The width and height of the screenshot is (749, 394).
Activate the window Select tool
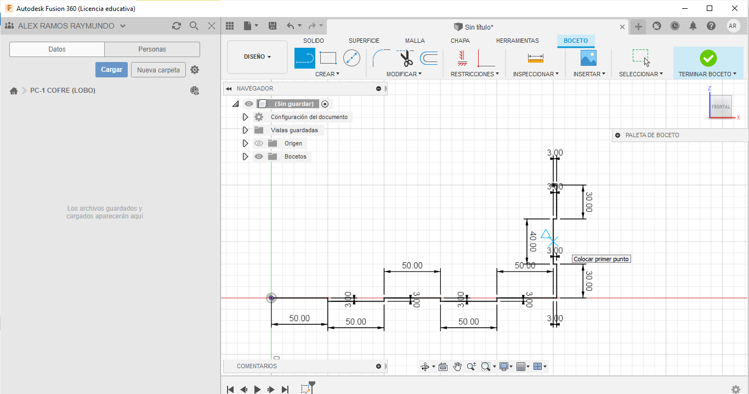(x=641, y=57)
